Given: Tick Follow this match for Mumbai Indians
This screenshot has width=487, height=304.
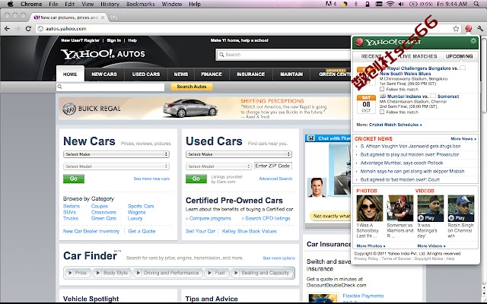Looking at the screenshot, I should [x=382, y=112].
